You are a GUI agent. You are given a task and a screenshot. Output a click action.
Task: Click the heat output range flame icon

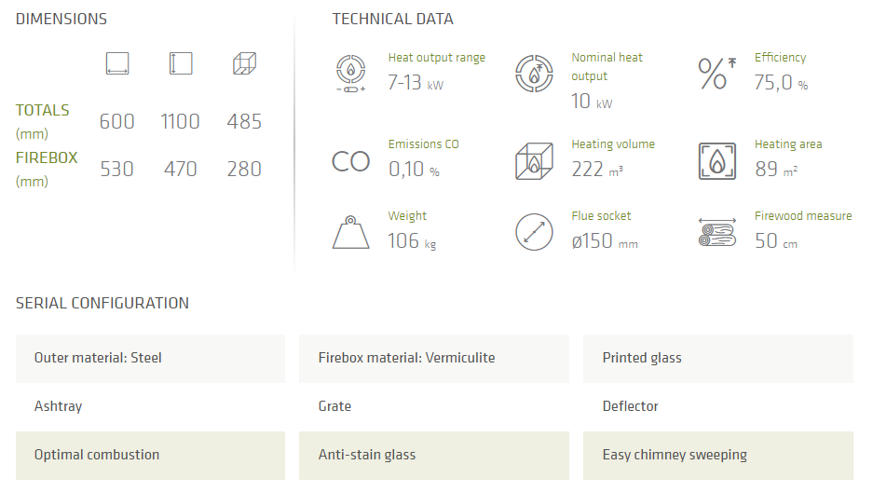pyautogui.click(x=350, y=74)
